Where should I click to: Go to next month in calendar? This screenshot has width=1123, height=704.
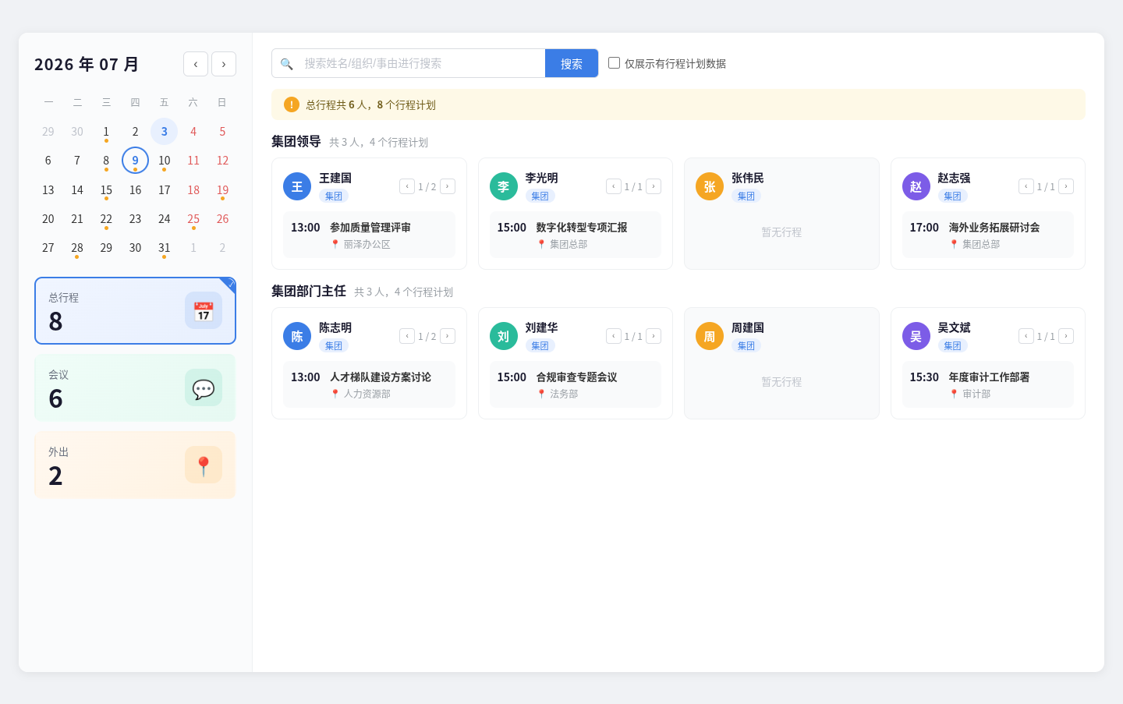tap(224, 64)
